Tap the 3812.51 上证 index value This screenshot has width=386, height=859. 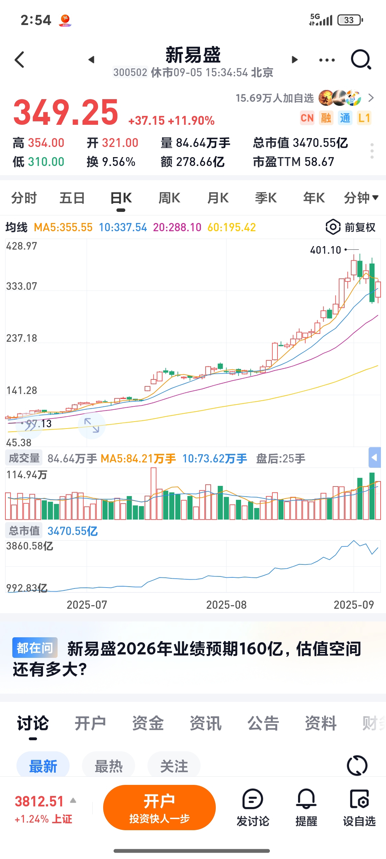(x=39, y=801)
